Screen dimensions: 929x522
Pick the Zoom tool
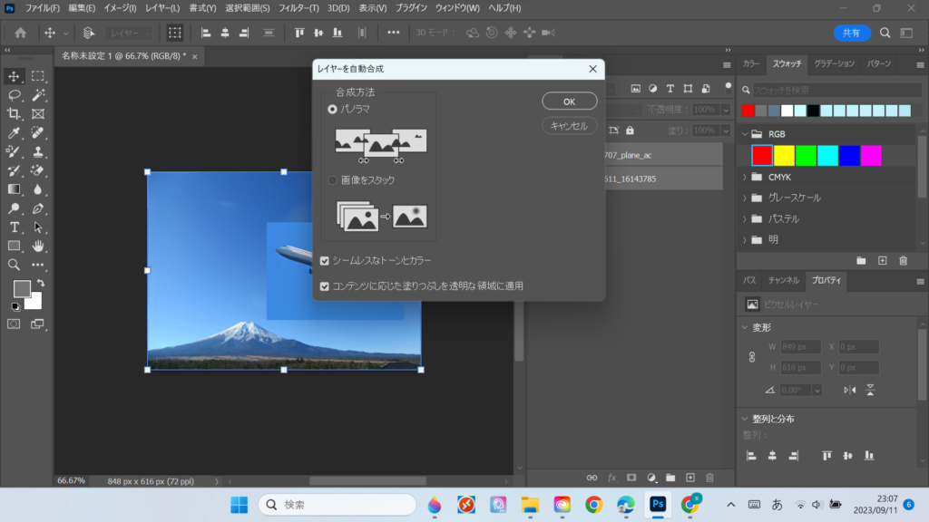click(x=14, y=265)
